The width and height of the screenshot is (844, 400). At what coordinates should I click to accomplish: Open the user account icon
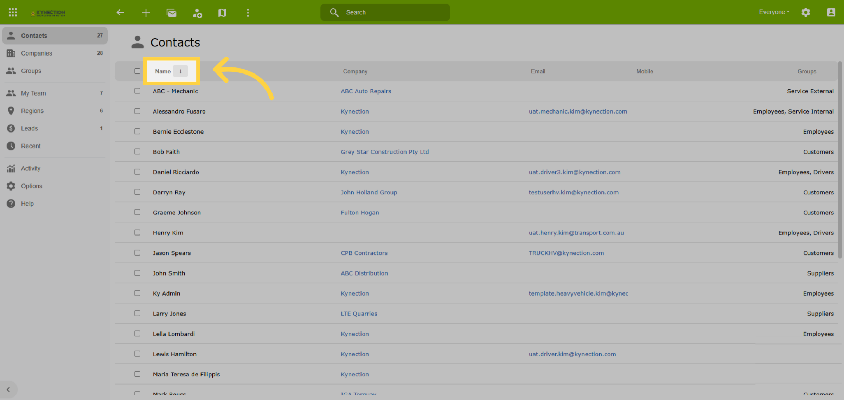pyautogui.click(x=831, y=12)
